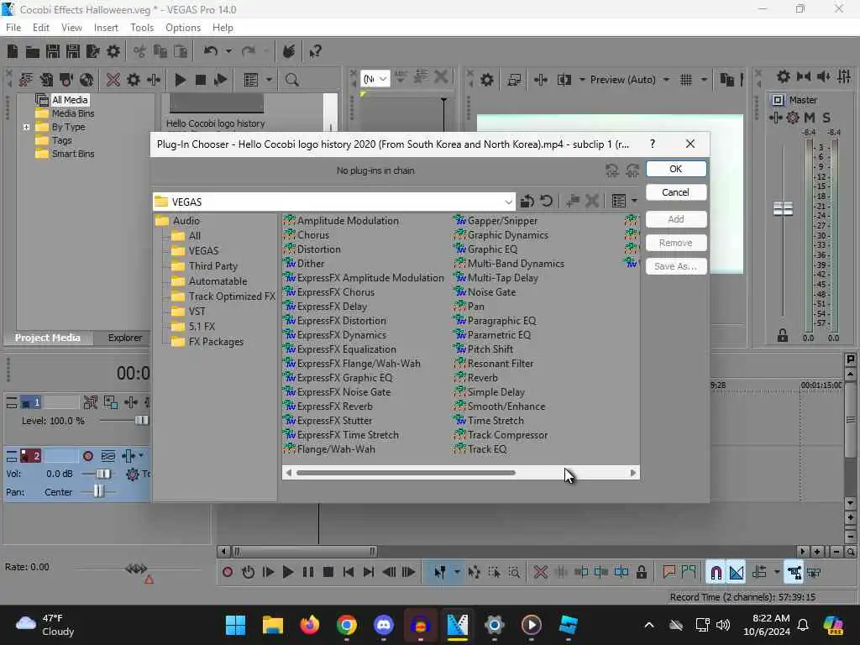Screen dimensions: 860x645
Task: Click the Add button in Plug-In Chooser
Action: 676,219
